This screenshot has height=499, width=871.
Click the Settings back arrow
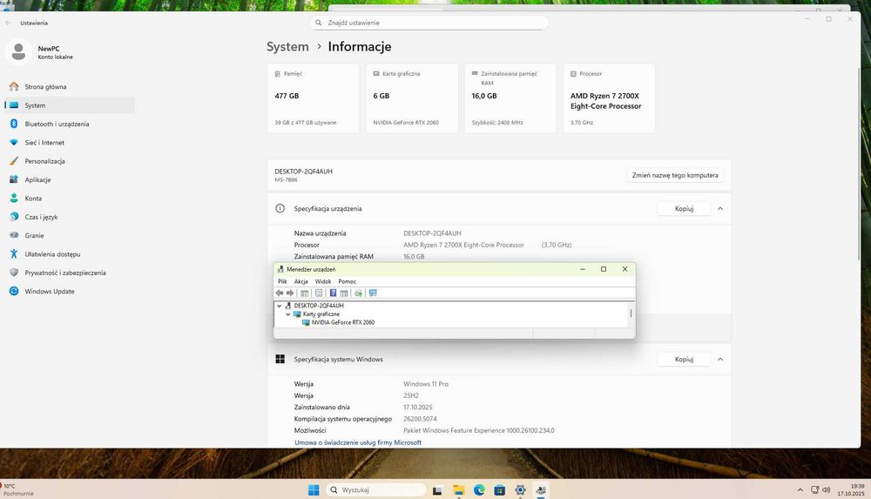click(9, 23)
